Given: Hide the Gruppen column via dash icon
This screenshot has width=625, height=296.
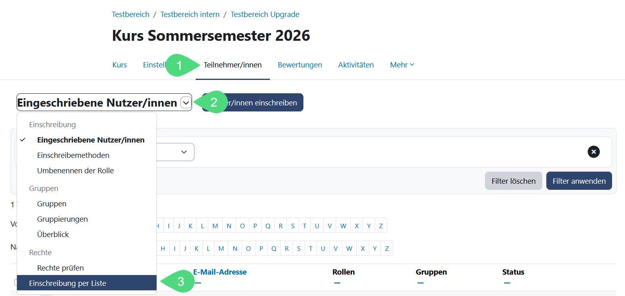Looking at the screenshot, I should click(420, 283).
